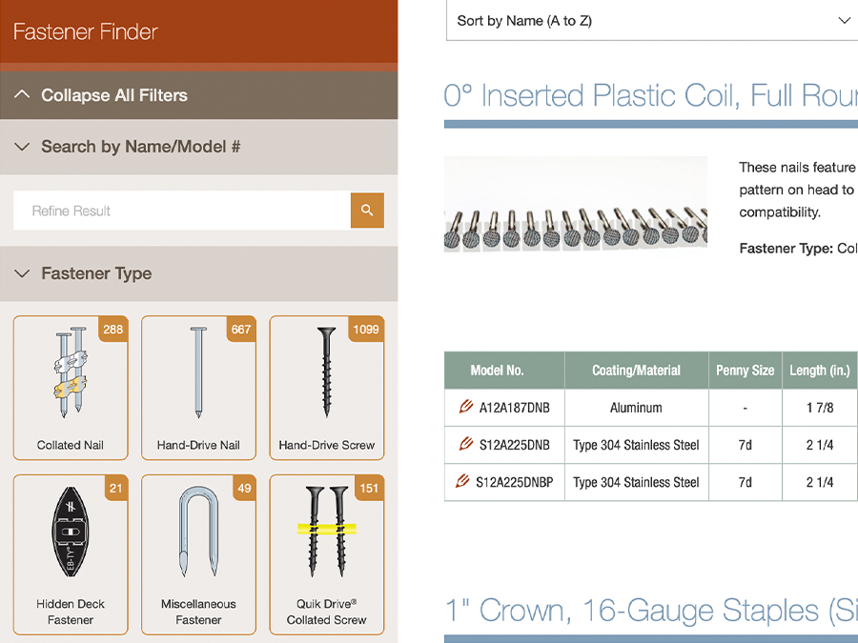Click the icon beside model S12A225DNBP
Image resolution: width=858 pixels, height=643 pixels.
(x=462, y=482)
